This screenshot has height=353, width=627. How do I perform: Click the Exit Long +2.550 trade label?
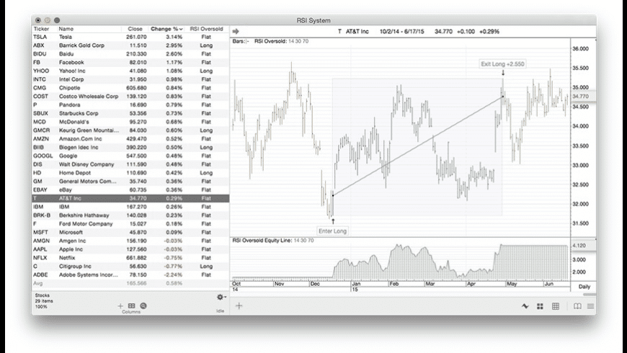click(502, 64)
